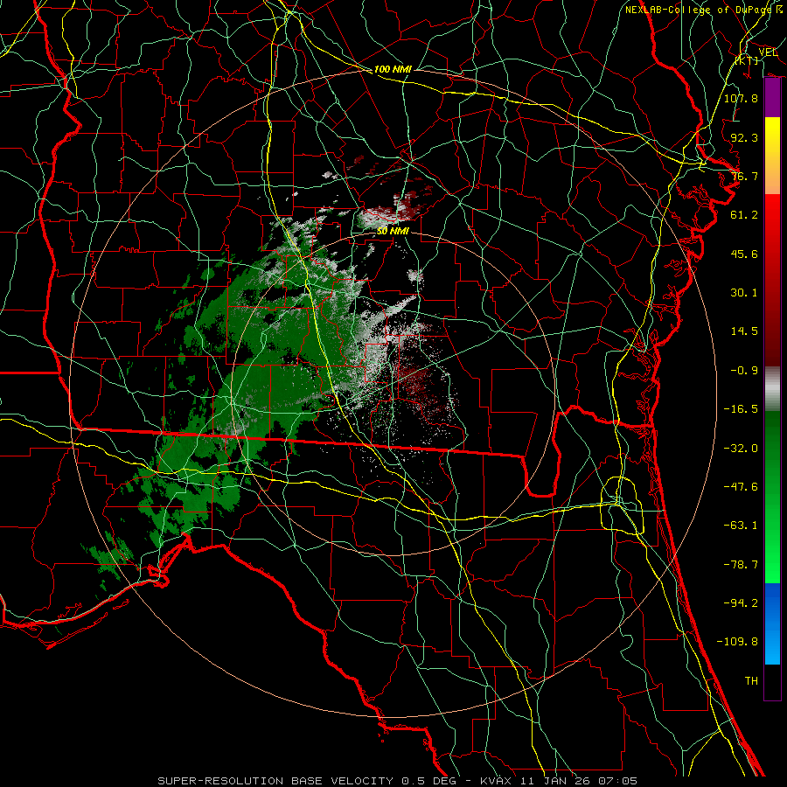Click the -109.8 velocity scale value

tap(737, 642)
